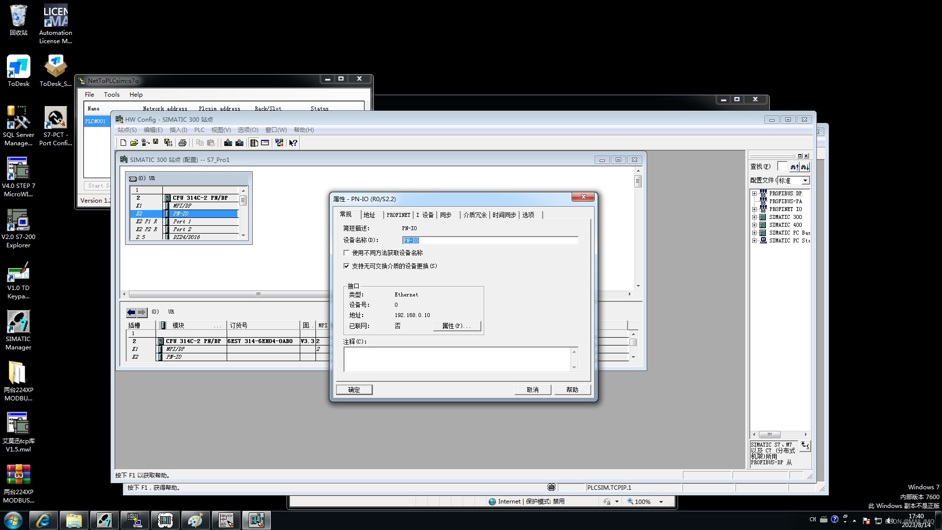
Task: Open the S7-200 Explorer desktop icon
Action: tap(18, 228)
